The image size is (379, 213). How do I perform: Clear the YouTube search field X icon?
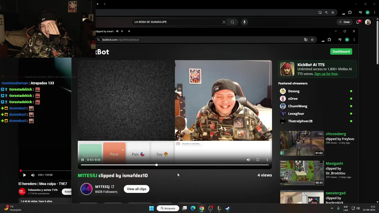(224, 22)
